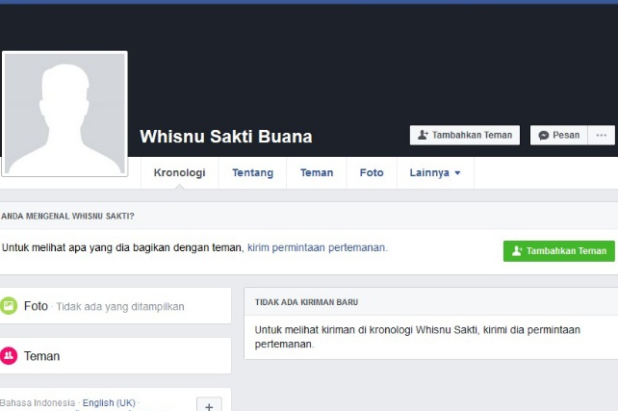This screenshot has width=618, height=411.
Task: Switch to the Kronologi tab
Action: pos(180,172)
